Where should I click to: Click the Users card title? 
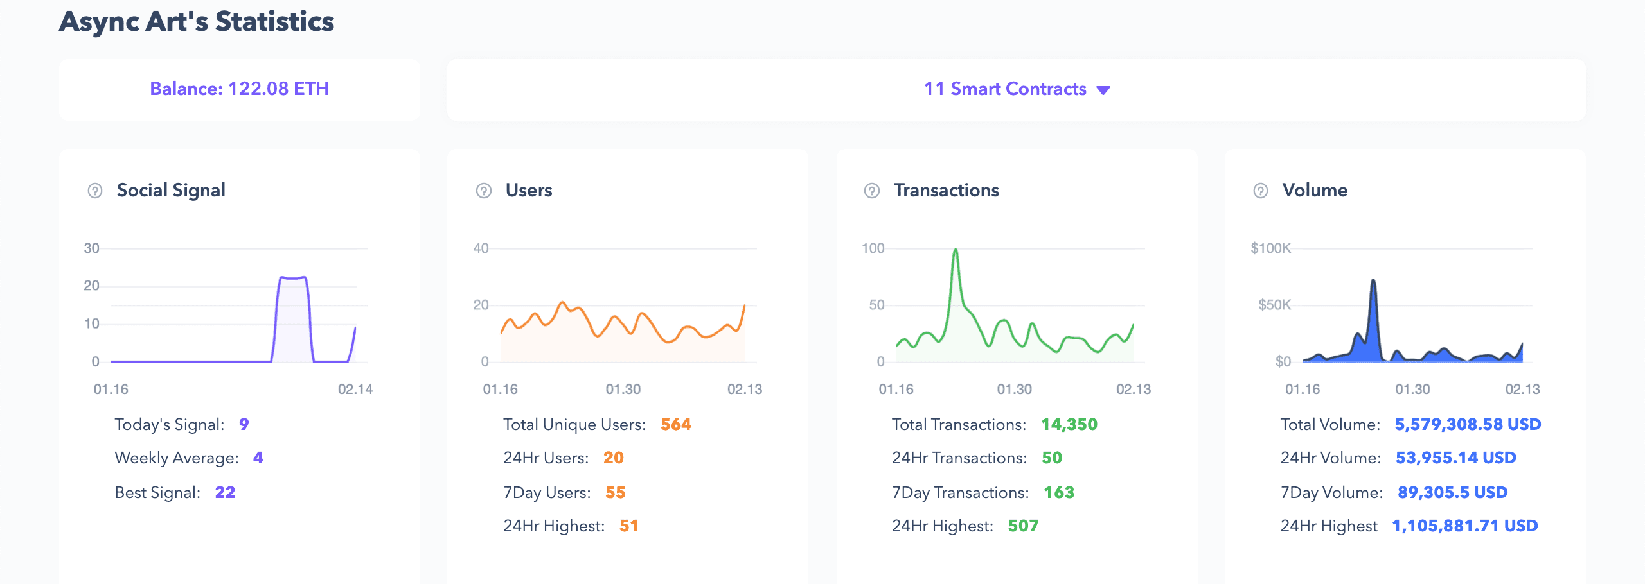tap(529, 190)
